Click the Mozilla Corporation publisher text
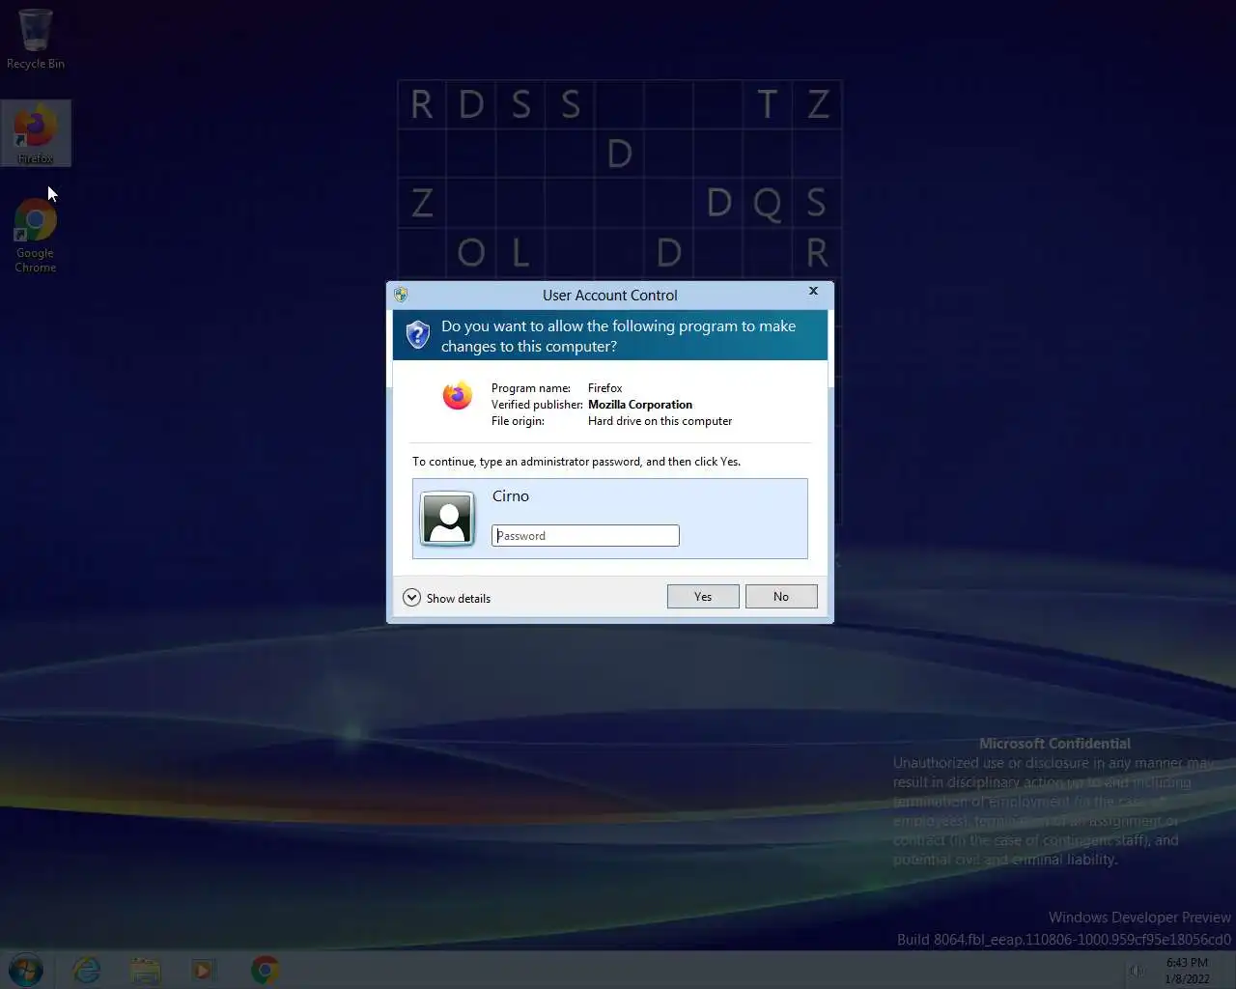 coord(640,405)
